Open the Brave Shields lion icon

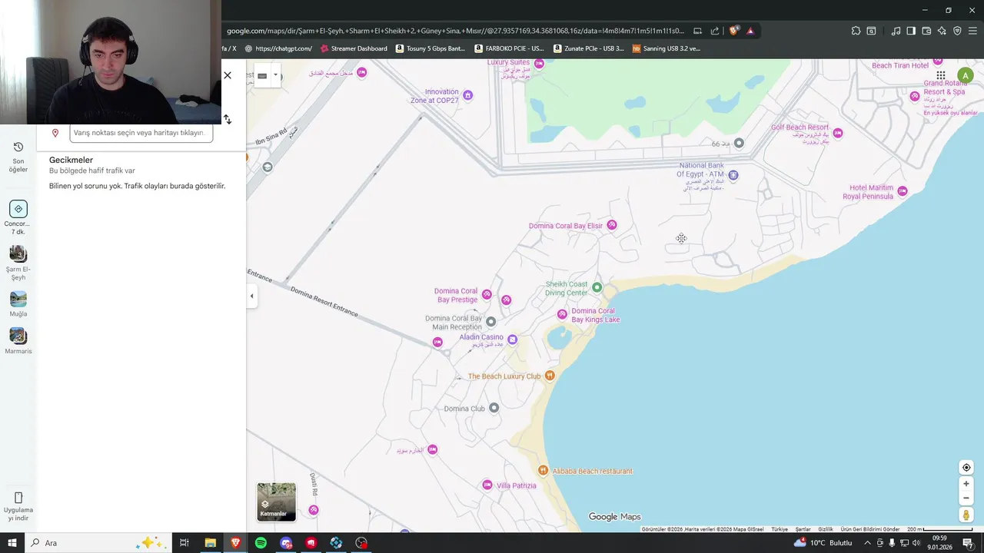[734, 31]
